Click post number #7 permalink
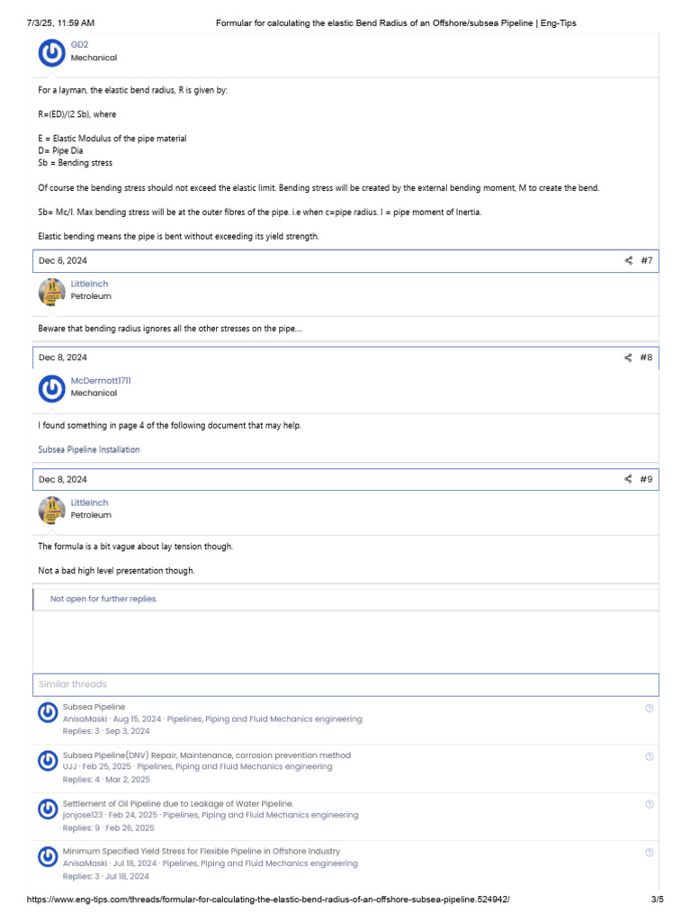 tap(646, 260)
